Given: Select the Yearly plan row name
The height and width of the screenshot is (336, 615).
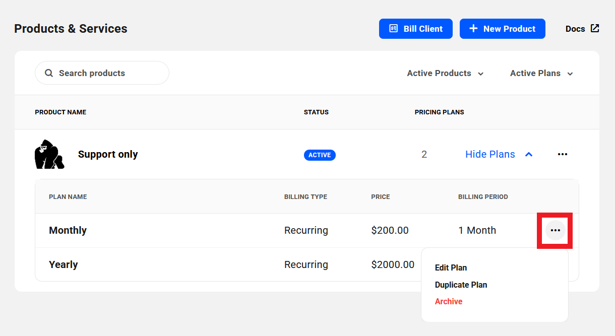Looking at the screenshot, I should [64, 265].
